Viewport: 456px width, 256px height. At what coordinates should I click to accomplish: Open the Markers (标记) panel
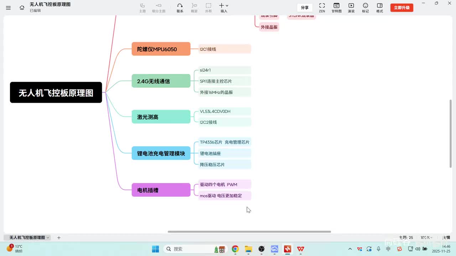pyautogui.click(x=366, y=8)
